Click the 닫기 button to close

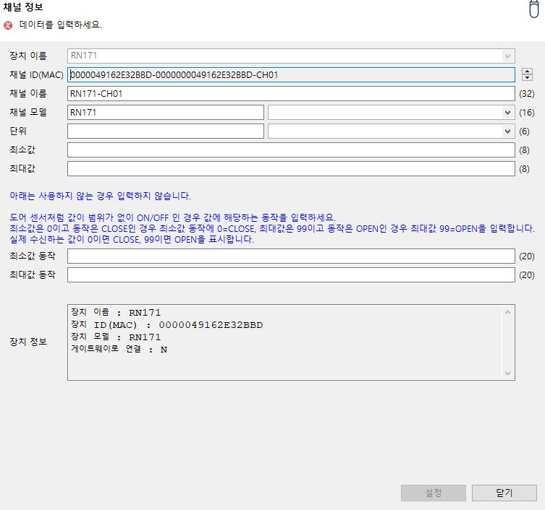504,493
